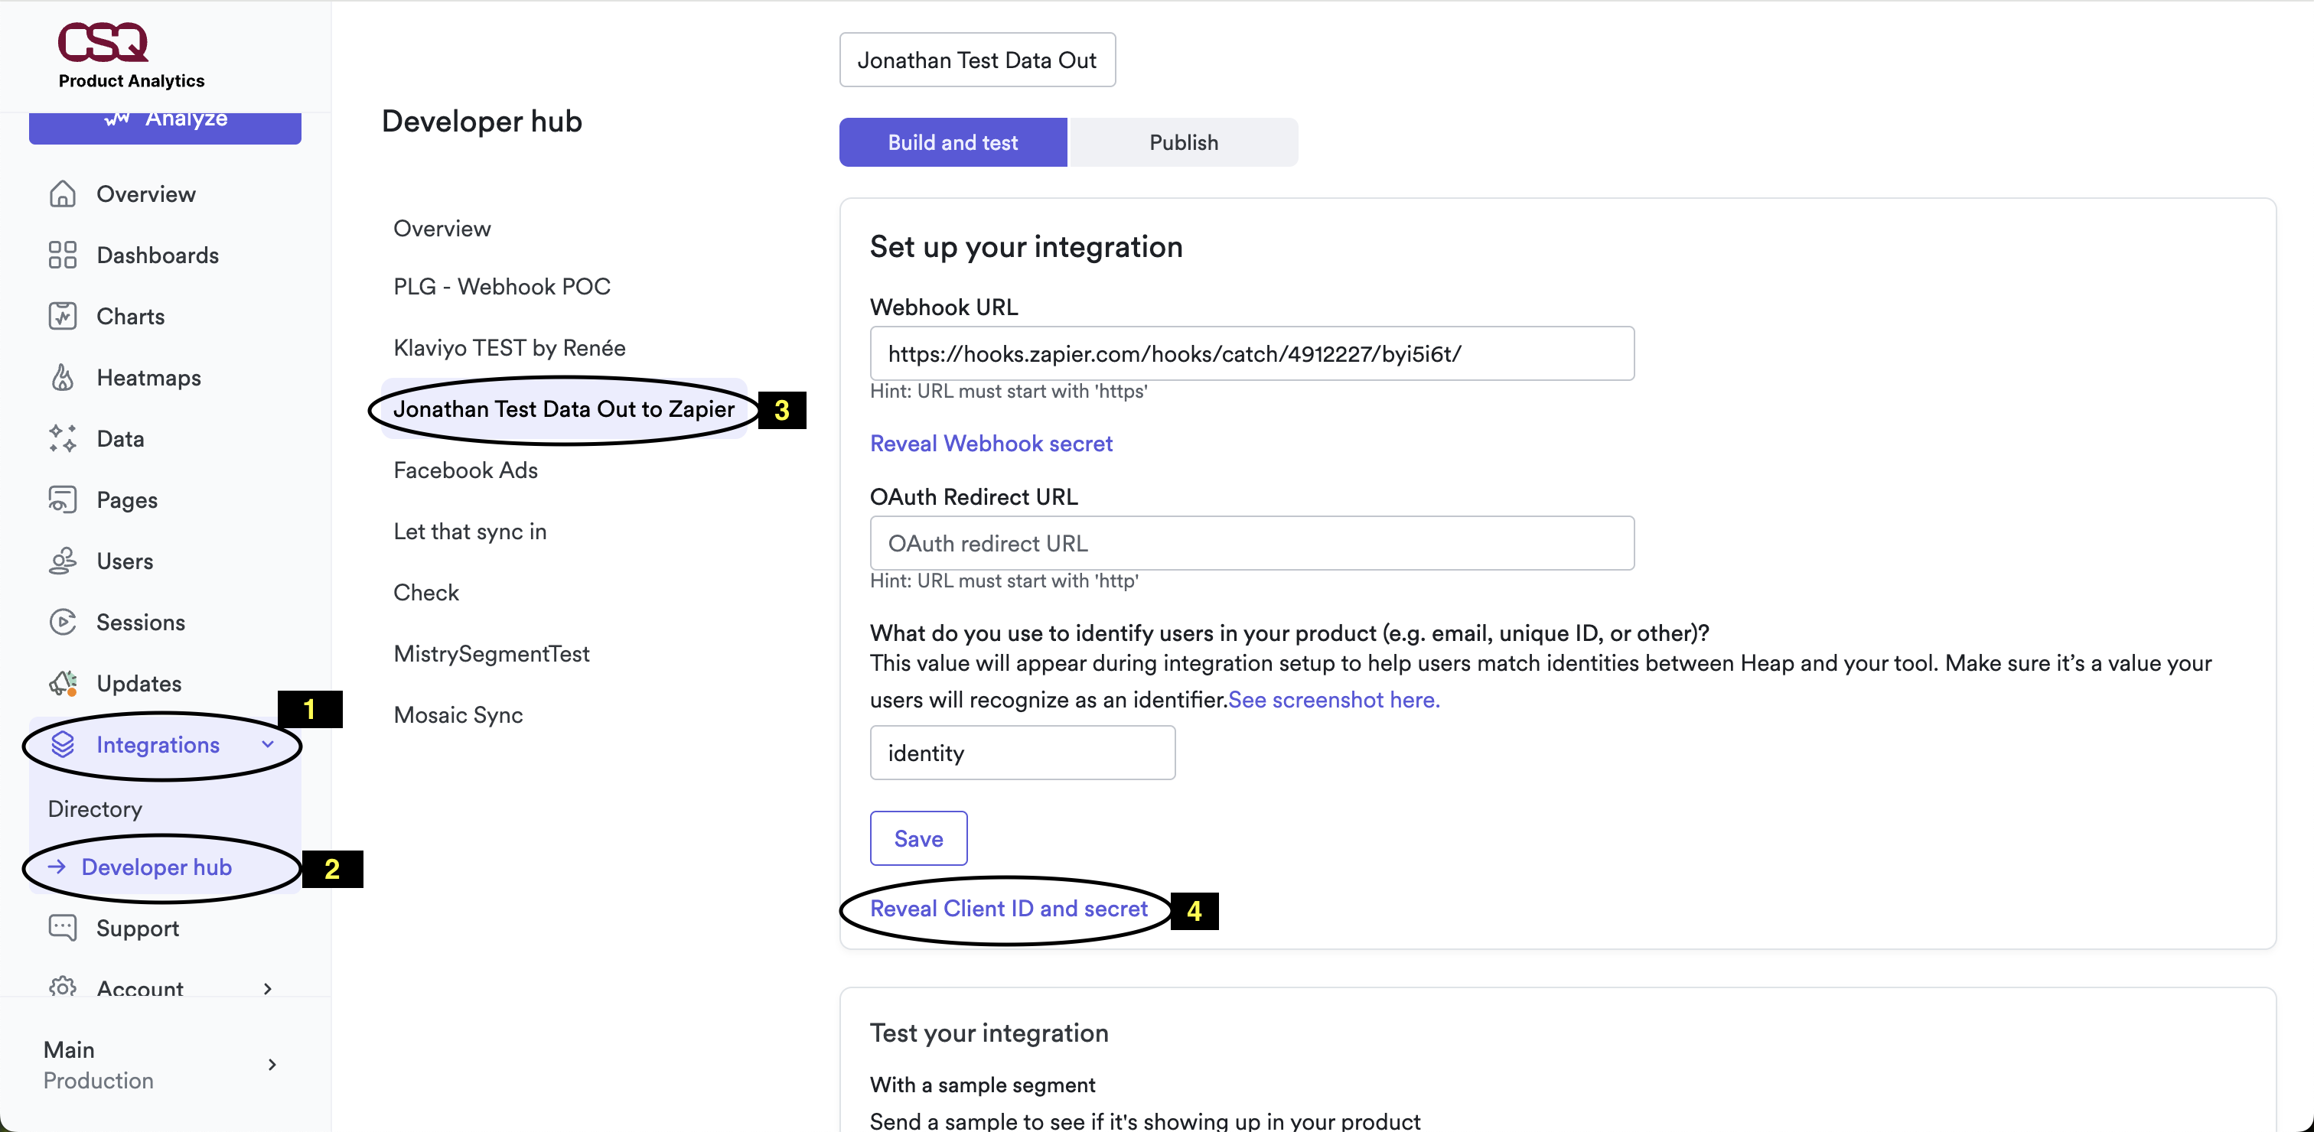Open Dashboards via its grid icon

(x=62, y=255)
